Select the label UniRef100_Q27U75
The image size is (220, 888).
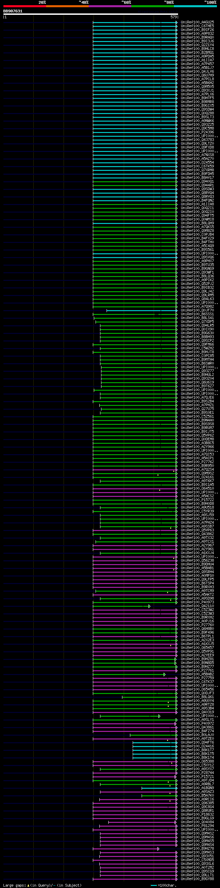(x=197, y=409)
